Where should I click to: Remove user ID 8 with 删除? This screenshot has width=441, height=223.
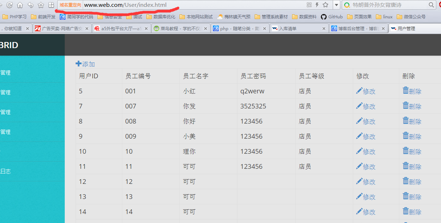(412, 121)
